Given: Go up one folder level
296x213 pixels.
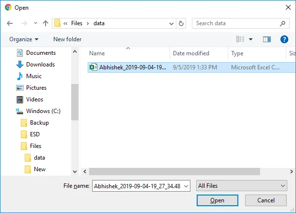Looking at the screenshot, I should [46, 23].
